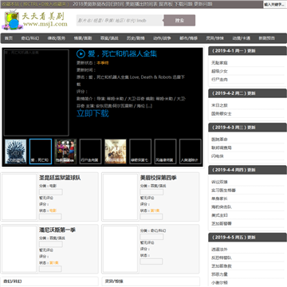Image resolution: width=287 pixels, height=287 pixels.
Task: Click the large featured poster placeholder
Action: point(36,92)
